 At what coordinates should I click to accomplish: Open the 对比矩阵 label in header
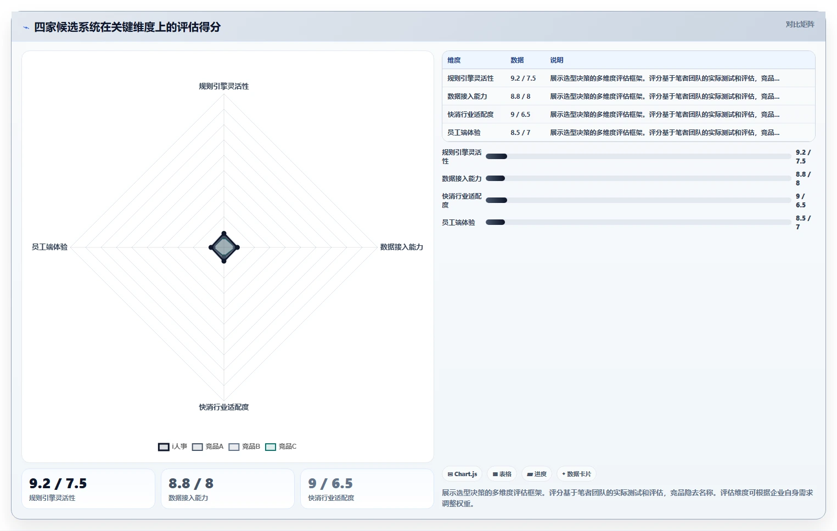click(x=800, y=24)
